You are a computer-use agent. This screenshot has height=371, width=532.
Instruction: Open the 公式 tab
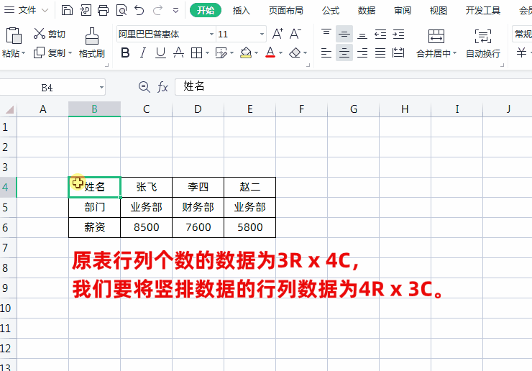click(x=331, y=11)
